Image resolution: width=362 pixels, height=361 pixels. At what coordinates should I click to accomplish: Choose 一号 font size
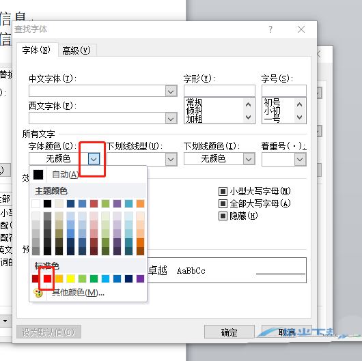click(272, 119)
